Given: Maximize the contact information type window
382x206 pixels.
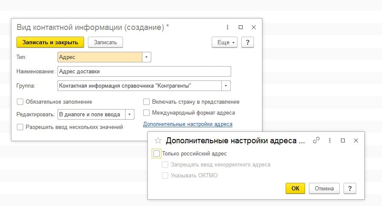Looking at the screenshot, I should coord(240,27).
